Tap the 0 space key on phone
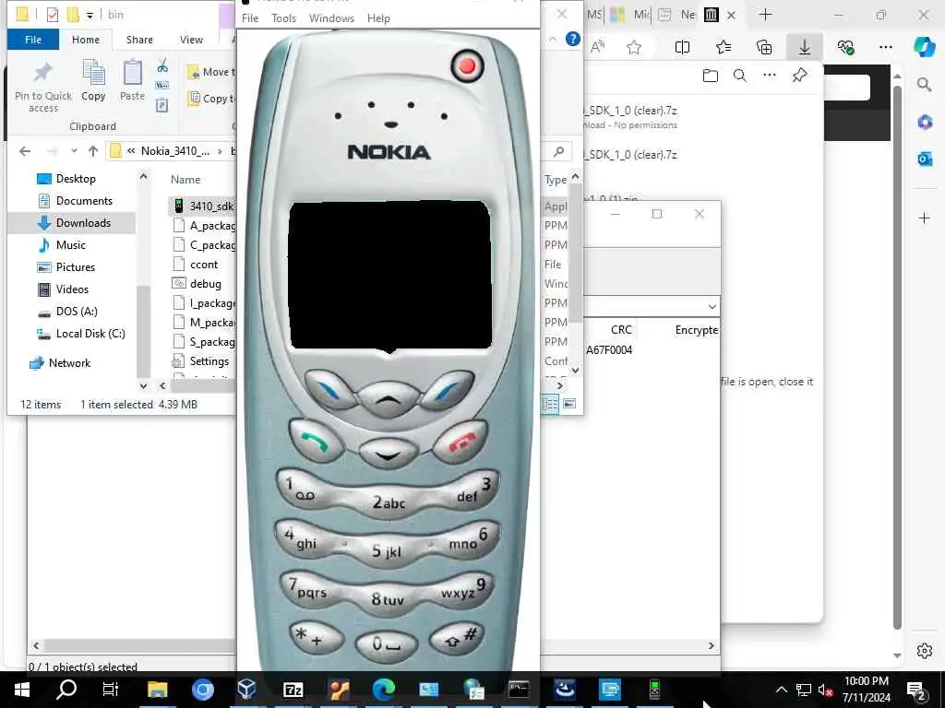This screenshot has width=945, height=708. (x=386, y=645)
